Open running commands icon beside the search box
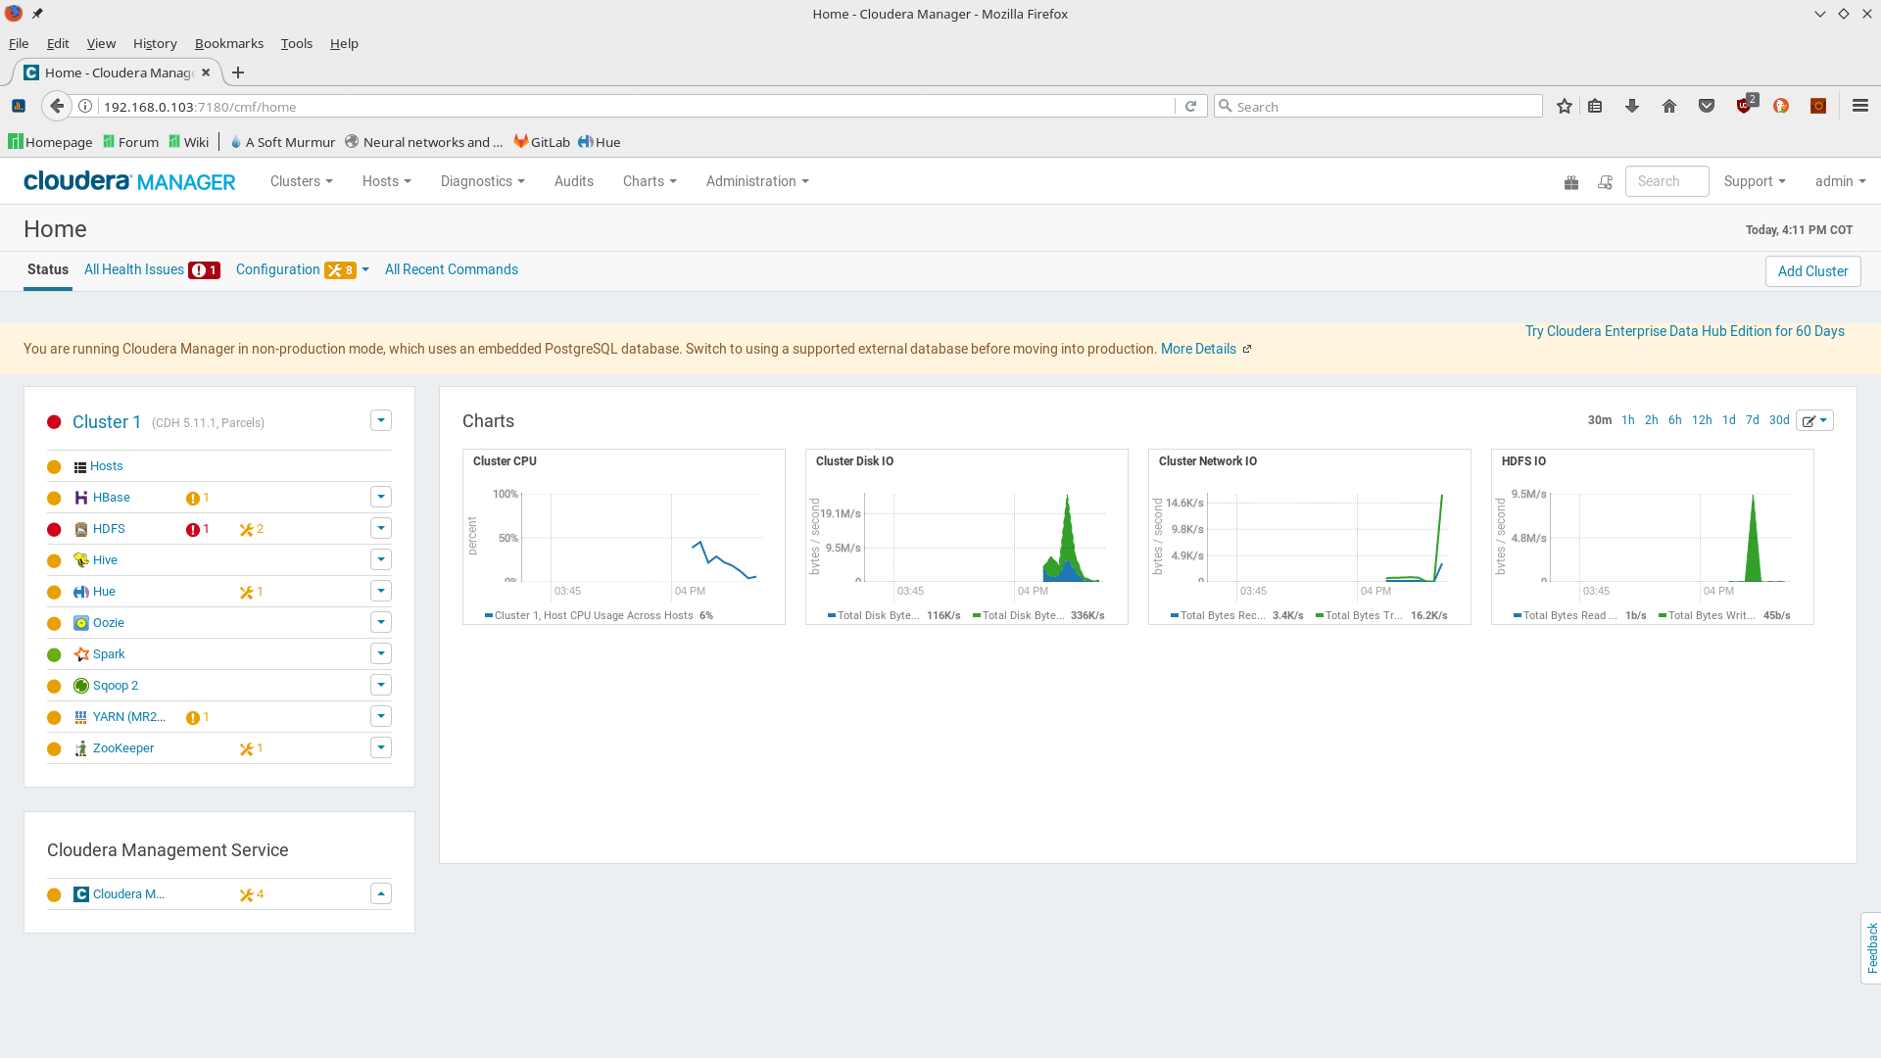 [1605, 182]
